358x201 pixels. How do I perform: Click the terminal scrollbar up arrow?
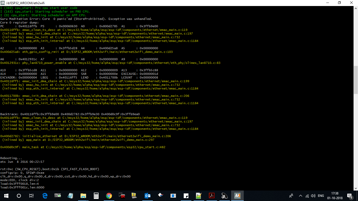356,8
